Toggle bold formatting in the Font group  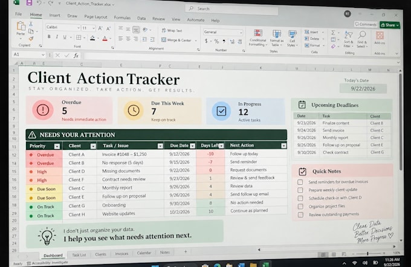click(x=49, y=37)
